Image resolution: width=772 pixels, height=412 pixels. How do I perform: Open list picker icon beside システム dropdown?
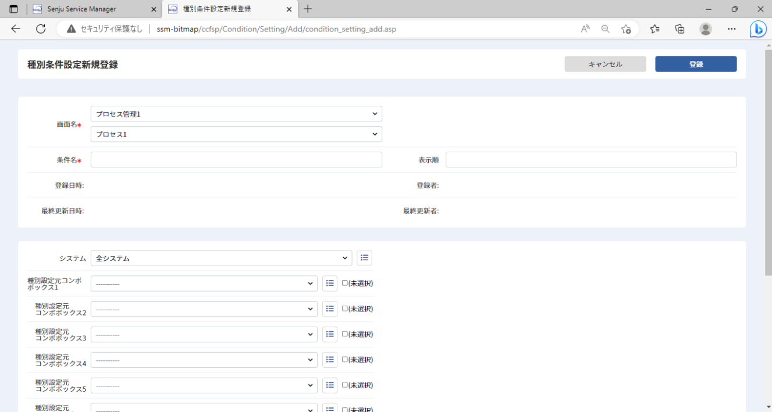click(x=364, y=258)
